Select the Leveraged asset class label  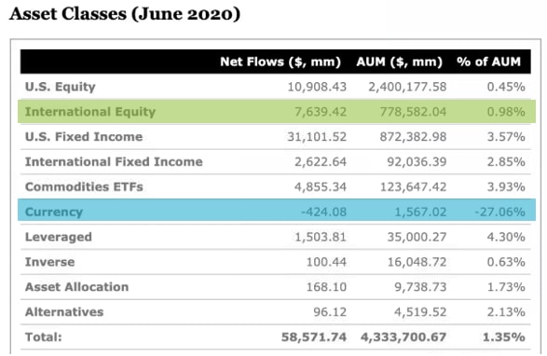pyautogui.click(x=59, y=237)
